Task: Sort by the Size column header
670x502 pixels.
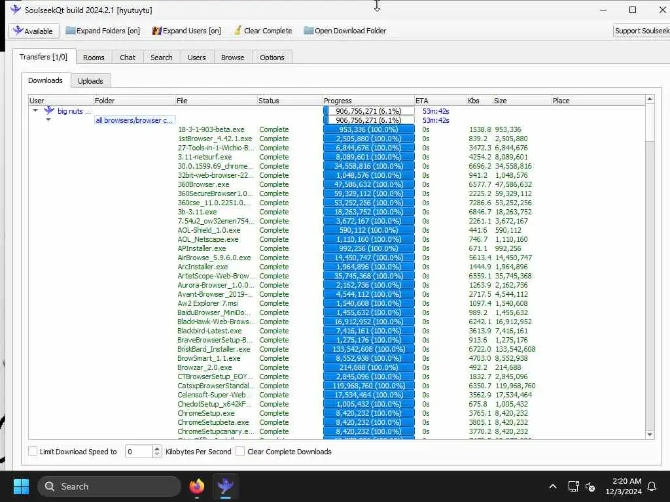Action: pos(521,101)
